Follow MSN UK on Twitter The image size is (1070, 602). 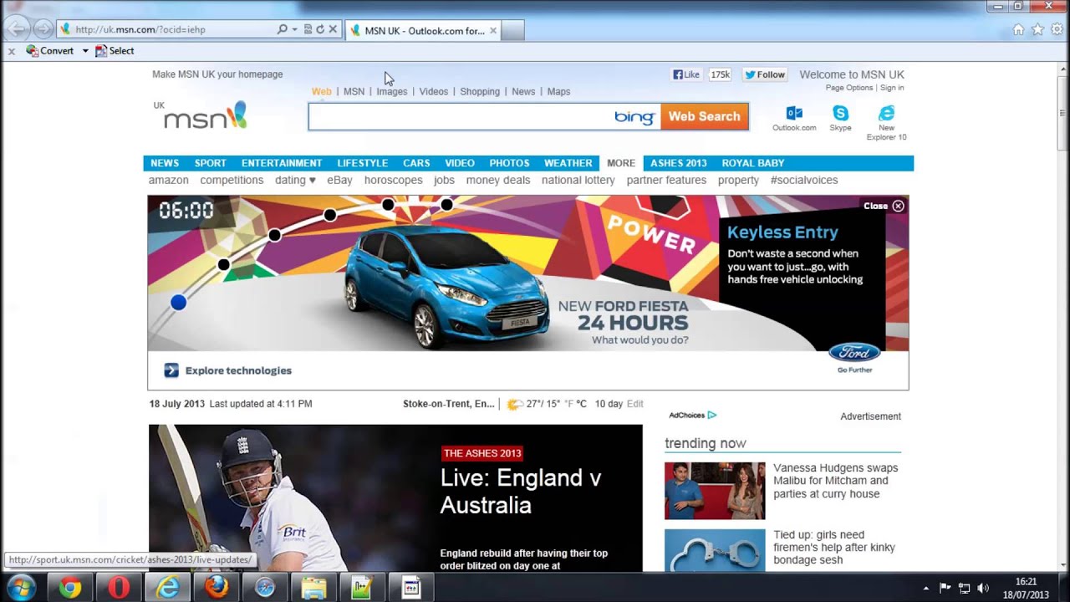coord(765,74)
